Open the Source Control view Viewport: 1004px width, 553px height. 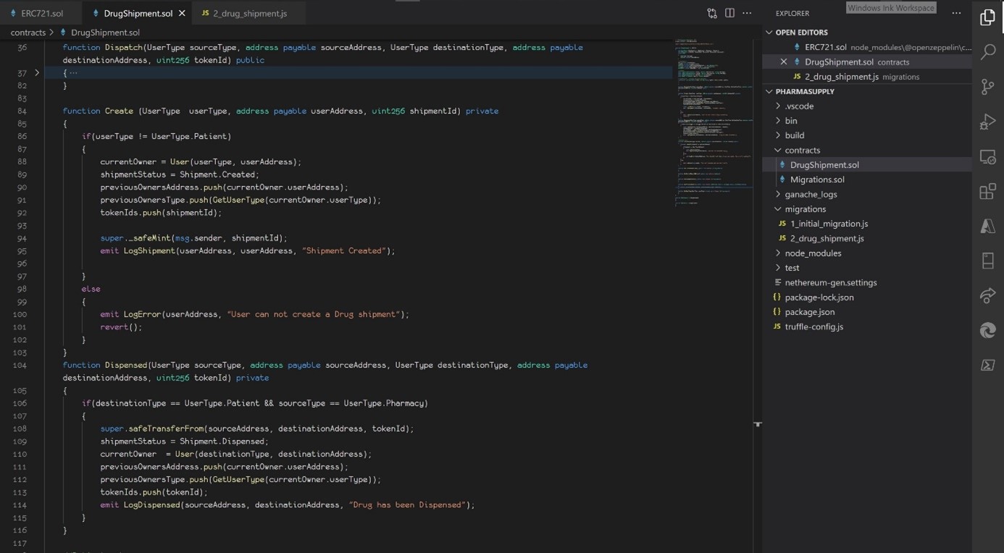pyautogui.click(x=987, y=87)
